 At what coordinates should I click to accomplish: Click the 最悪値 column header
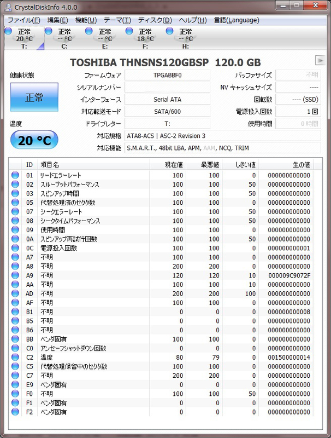(x=204, y=165)
